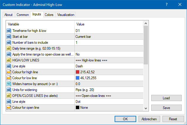This screenshot has width=187, height=125.
Task: Click the red swatch for high line colour
Action: 77,72
